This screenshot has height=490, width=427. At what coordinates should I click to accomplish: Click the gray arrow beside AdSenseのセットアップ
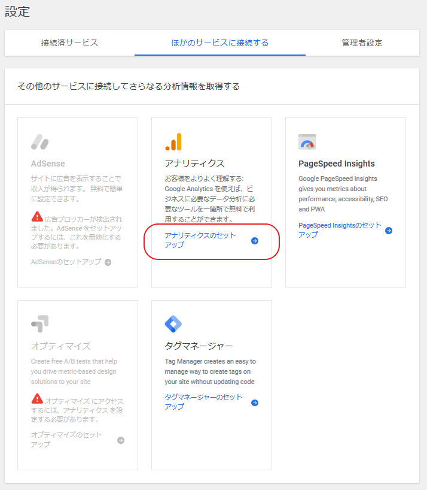108,262
